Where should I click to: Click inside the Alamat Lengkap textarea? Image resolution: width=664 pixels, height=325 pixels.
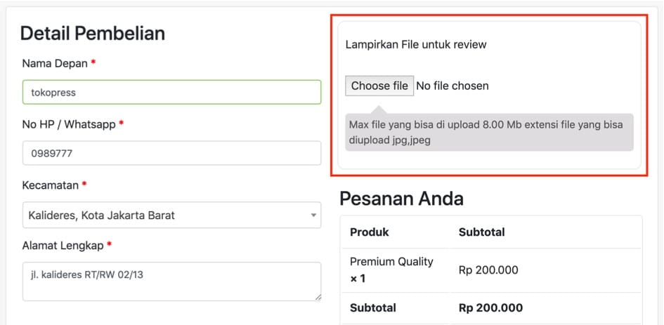point(171,281)
